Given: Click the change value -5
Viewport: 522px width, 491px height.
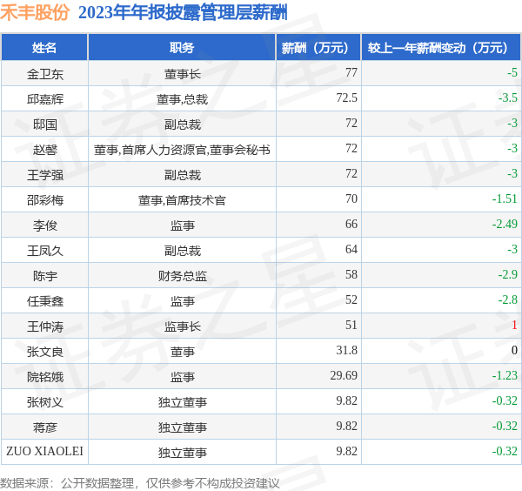Looking at the screenshot, I should pos(512,72).
